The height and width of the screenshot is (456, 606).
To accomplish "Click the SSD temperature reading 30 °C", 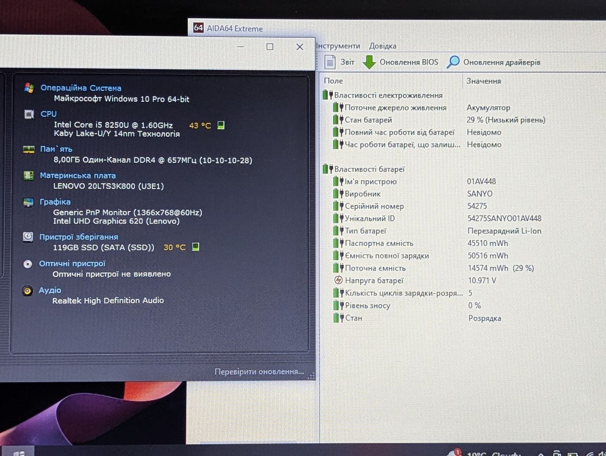I will (175, 247).
